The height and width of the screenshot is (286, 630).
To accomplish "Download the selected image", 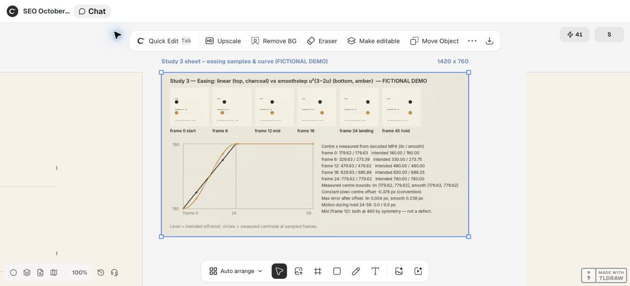I will [489, 41].
